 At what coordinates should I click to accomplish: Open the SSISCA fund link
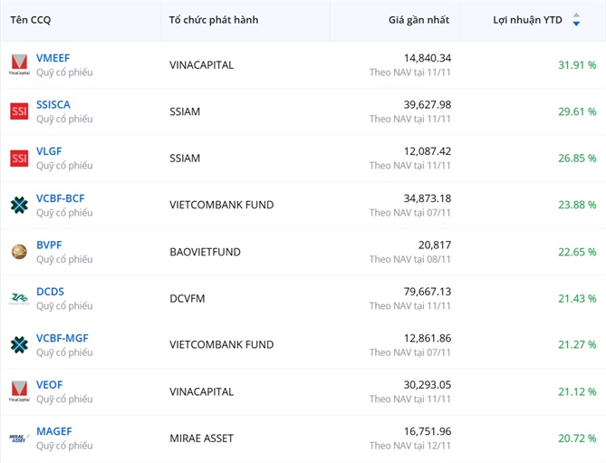pyautogui.click(x=53, y=105)
